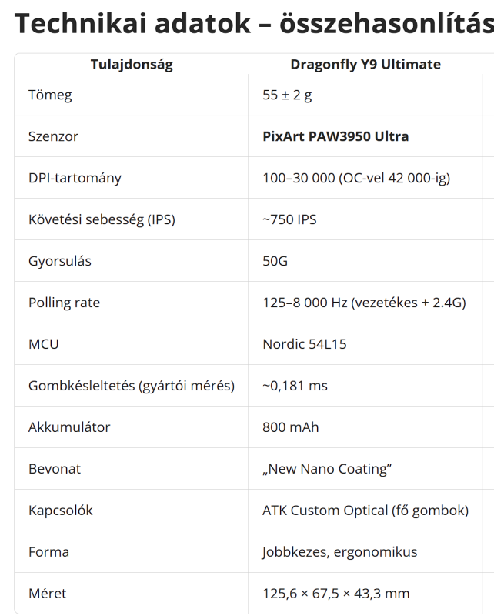Select the "Dragonfly Y9 Ultimate" column header
Viewport: 494px width, 616px height.
(365, 65)
